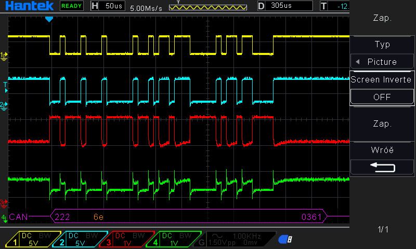
Task: Click channel 2 ground level marker
Action: point(4,106)
